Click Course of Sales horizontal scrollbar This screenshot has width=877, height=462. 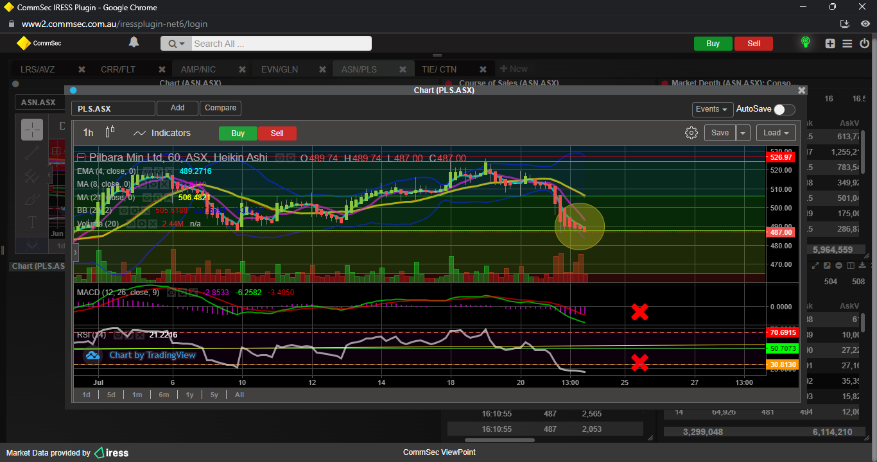pyautogui.click(x=499, y=440)
